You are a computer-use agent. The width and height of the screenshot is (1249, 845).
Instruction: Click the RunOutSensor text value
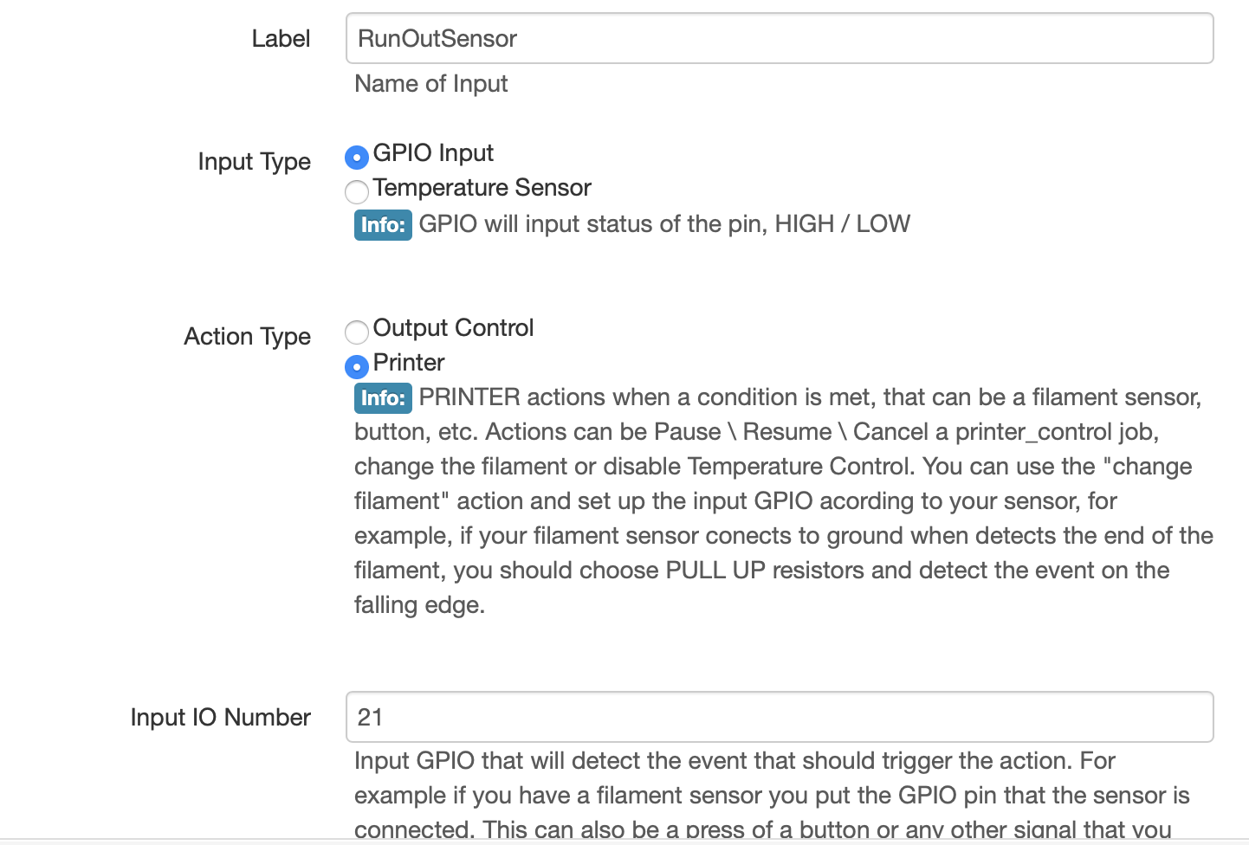pyautogui.click(x=437, y=38)
